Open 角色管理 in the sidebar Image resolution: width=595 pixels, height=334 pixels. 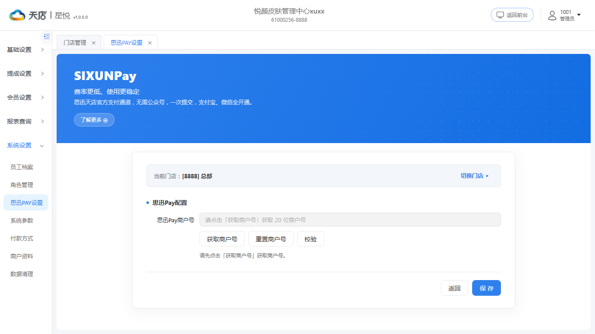tap(22, 185)
